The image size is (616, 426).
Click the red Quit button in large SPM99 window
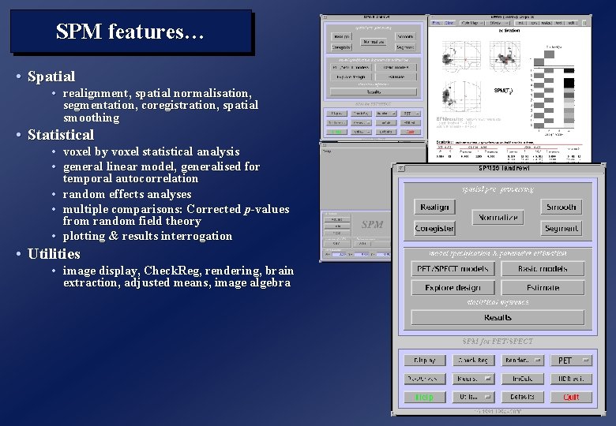[571, 397]
